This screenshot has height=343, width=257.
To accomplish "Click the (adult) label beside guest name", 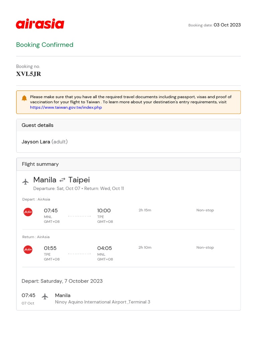I will click(x=60, y=142).
